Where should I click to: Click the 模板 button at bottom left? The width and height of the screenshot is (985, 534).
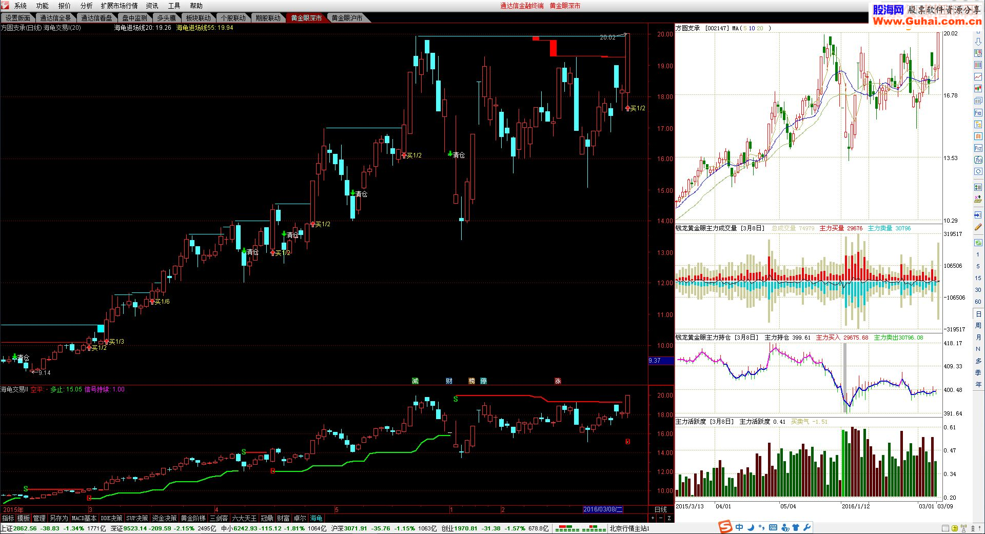point(24,518)
